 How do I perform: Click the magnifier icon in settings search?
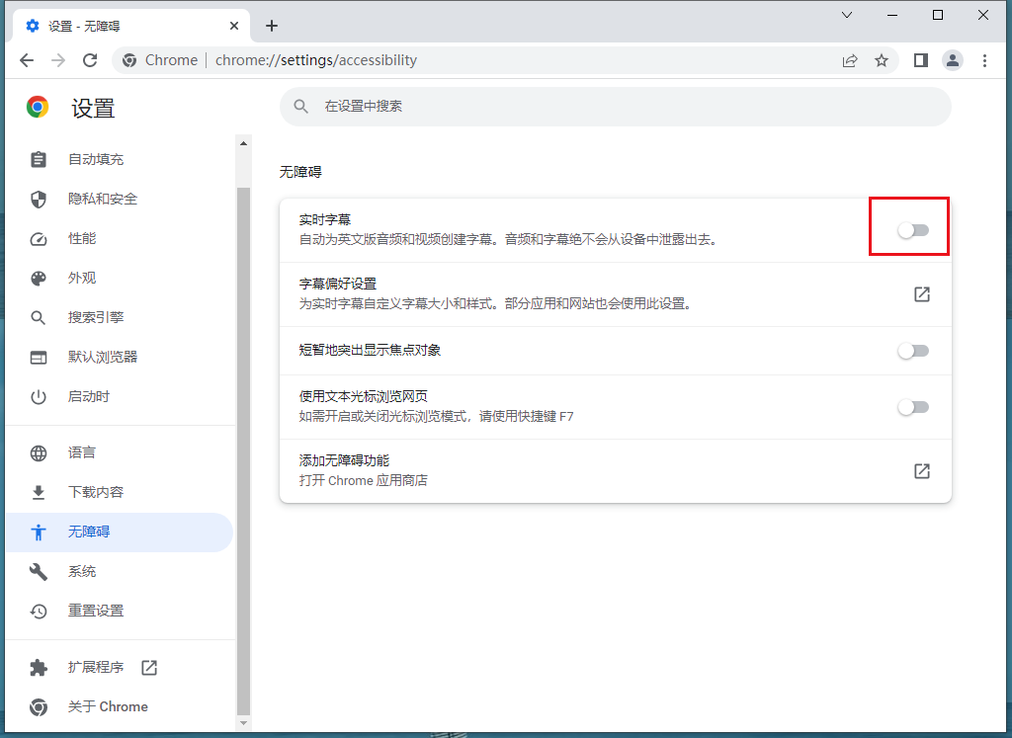(300, 107)
